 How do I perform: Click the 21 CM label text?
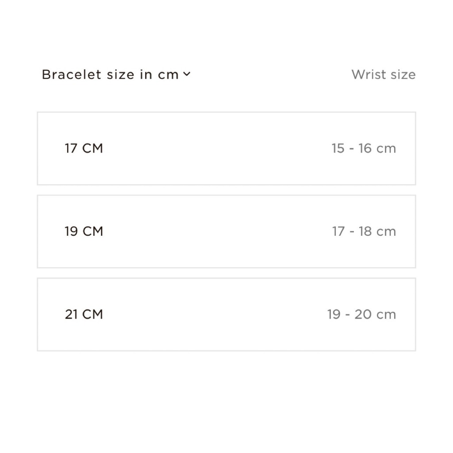(x=84, y=315)
